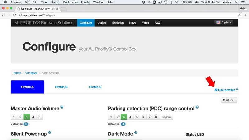249x140 pixels.
Task: Open the Update nav item
Action: [102, 23]
